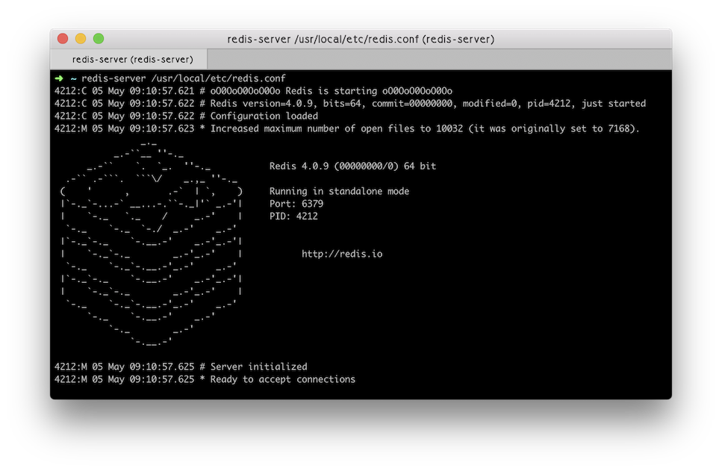
Task: Click the 'PID: 4212' text
Action: (293, 216)
